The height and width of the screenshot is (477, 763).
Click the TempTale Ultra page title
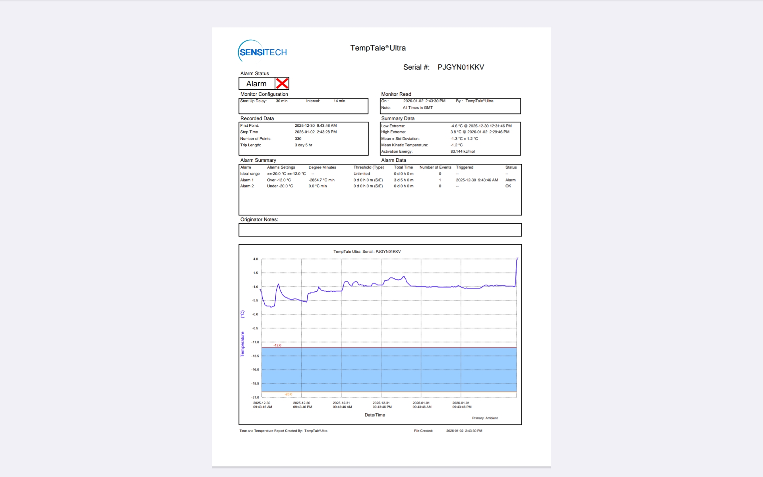pos(378,48)
